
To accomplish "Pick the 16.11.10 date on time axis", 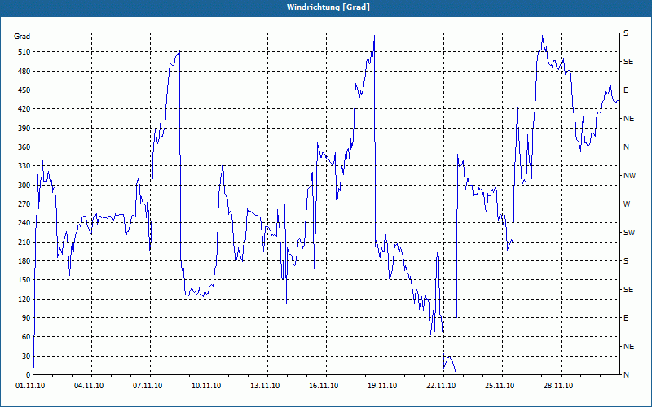I will [324, 386].
